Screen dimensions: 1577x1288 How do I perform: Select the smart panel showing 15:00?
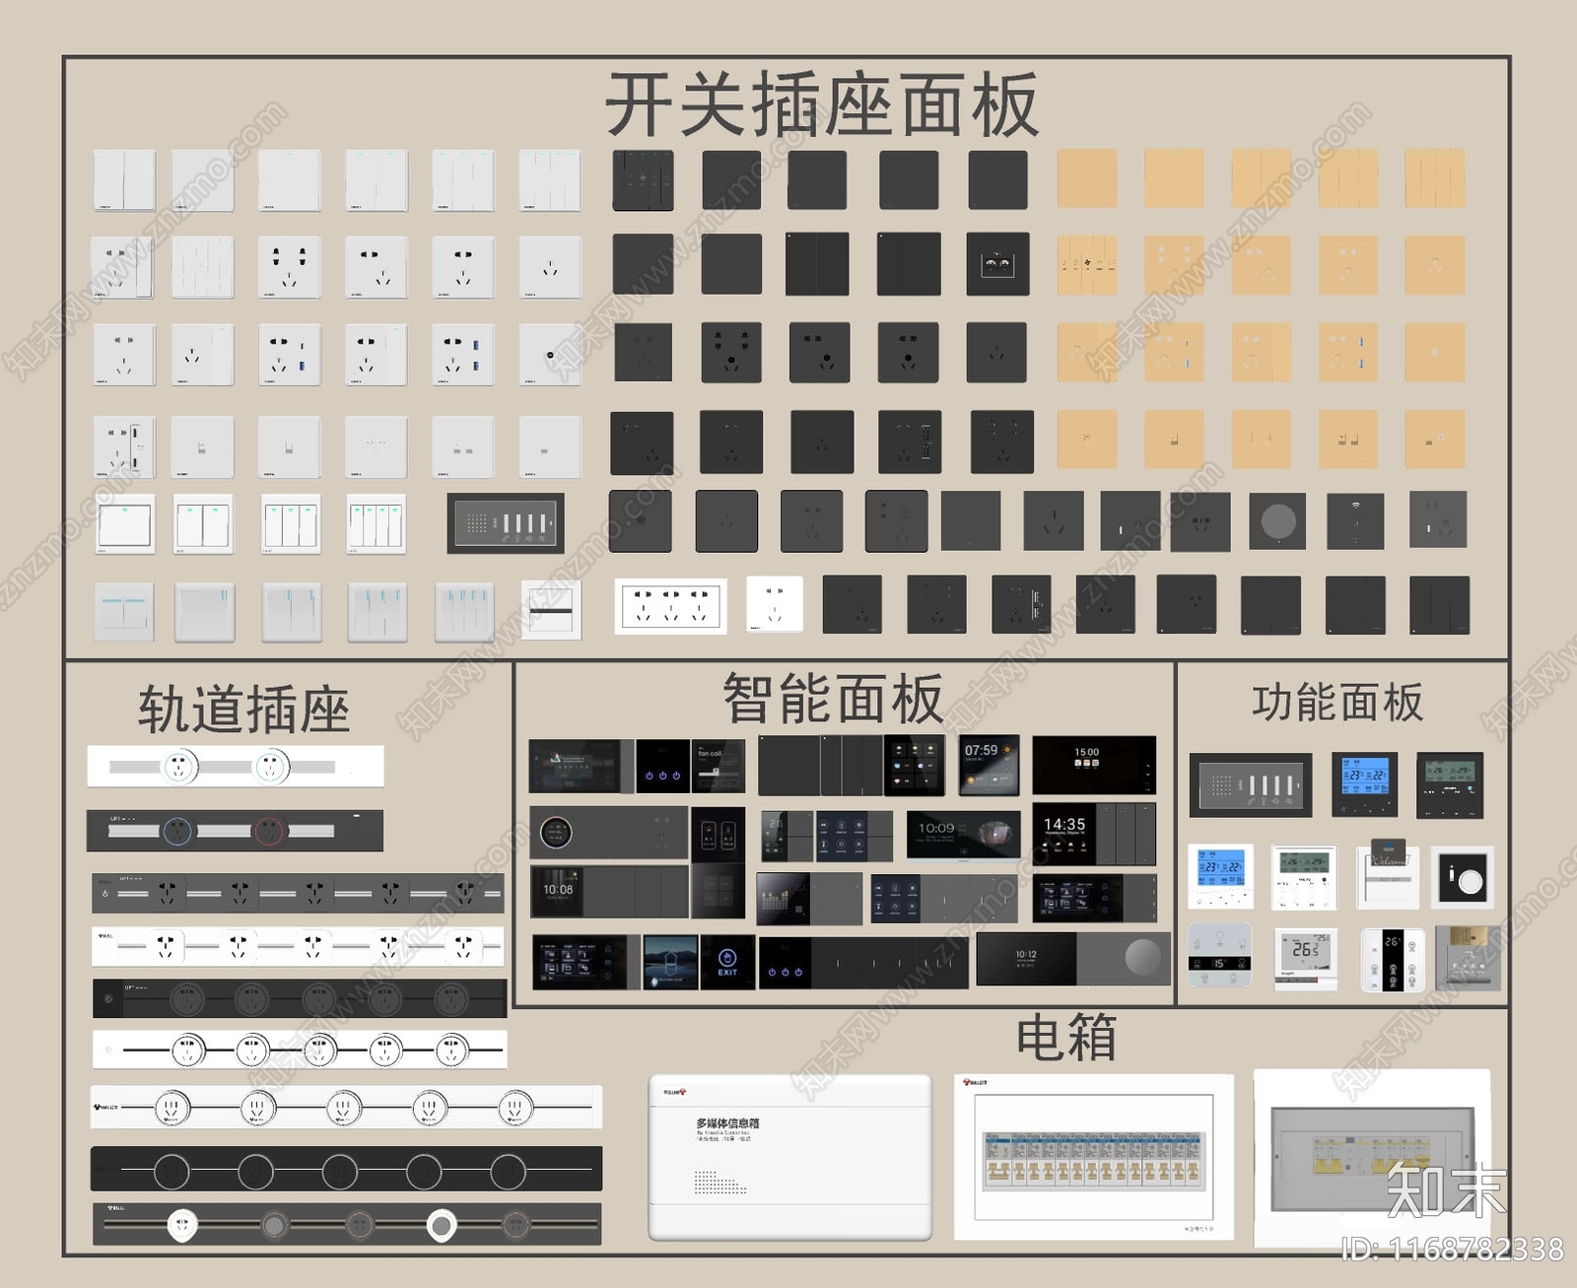(x=1094, y=765)
